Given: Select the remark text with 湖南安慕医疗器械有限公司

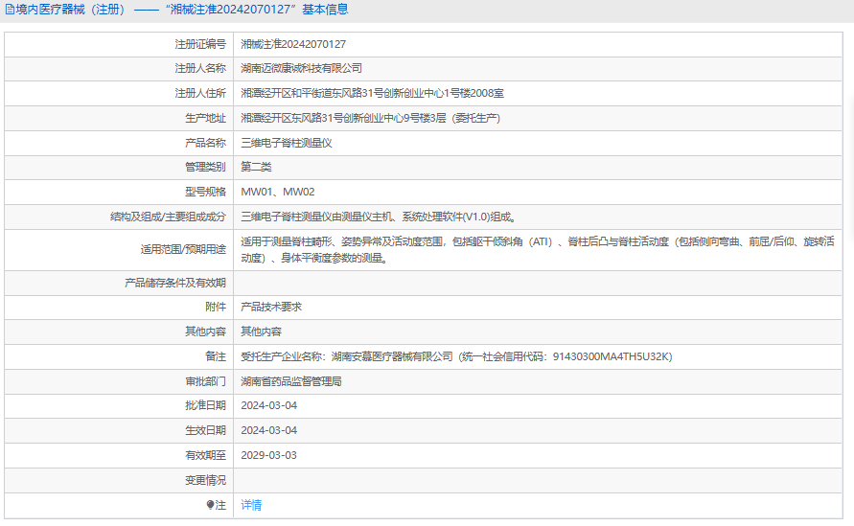Looking at the screenshot, I should click(456, 356).
